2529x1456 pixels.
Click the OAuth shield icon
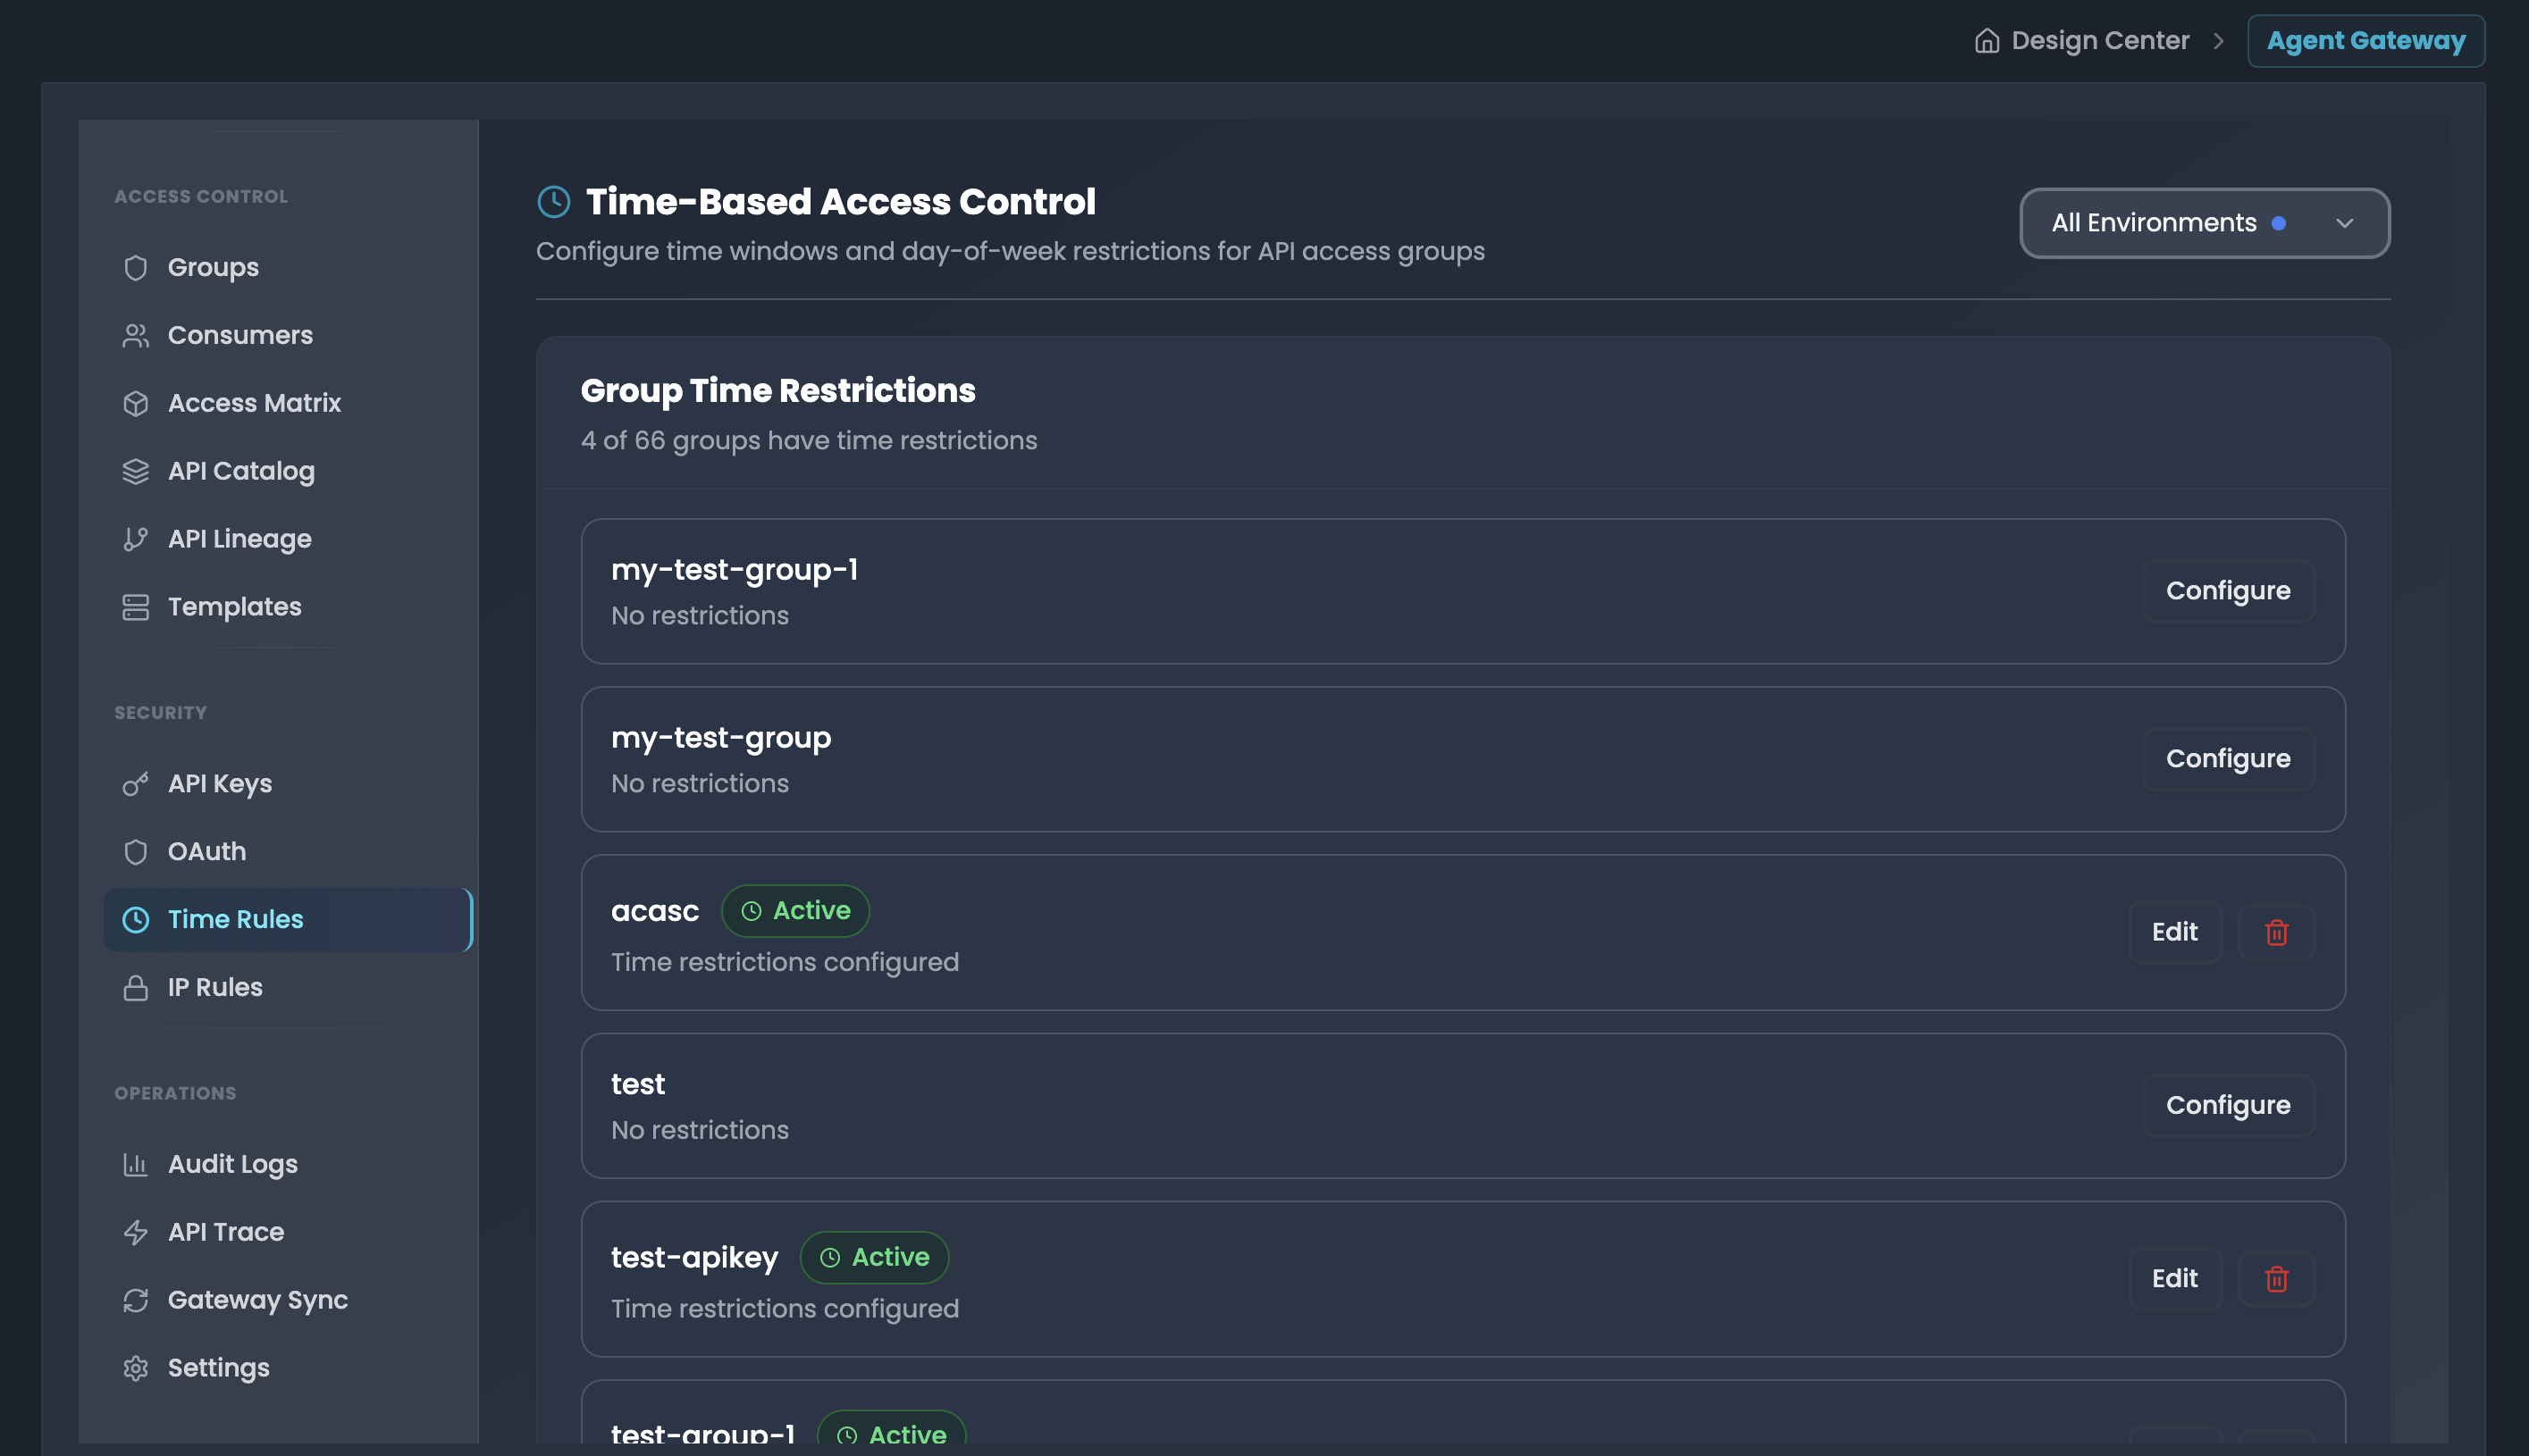pyautogui.click(x=135, y=852)
